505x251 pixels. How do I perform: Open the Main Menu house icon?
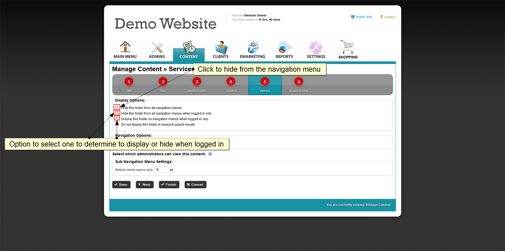pyautogui.click(x=125, y=47)
